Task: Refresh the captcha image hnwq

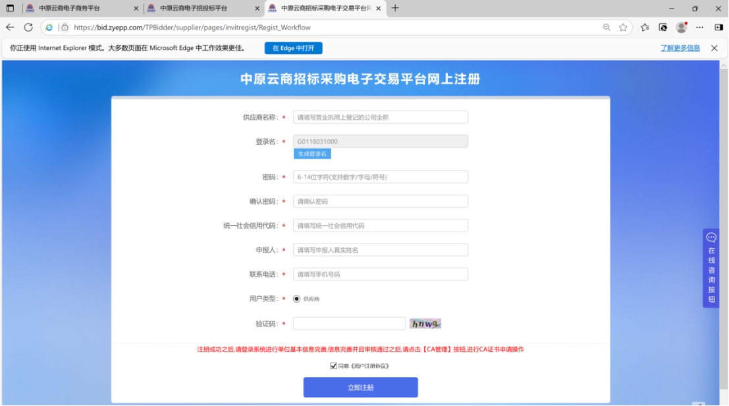Action: pos(425,324)
